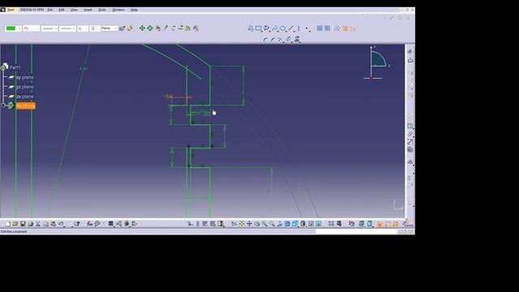519x292 pixels.
Task: Select the Spline tool
Action: 275,29
